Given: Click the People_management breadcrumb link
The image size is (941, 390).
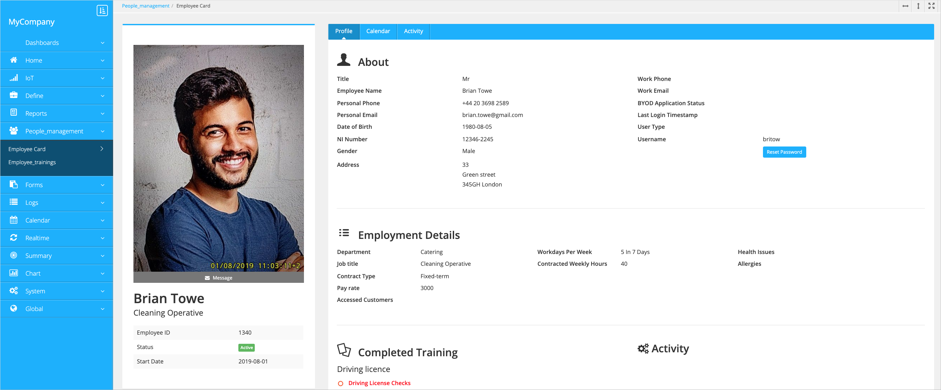Looking at the screenshot, I should coord(145,6).
